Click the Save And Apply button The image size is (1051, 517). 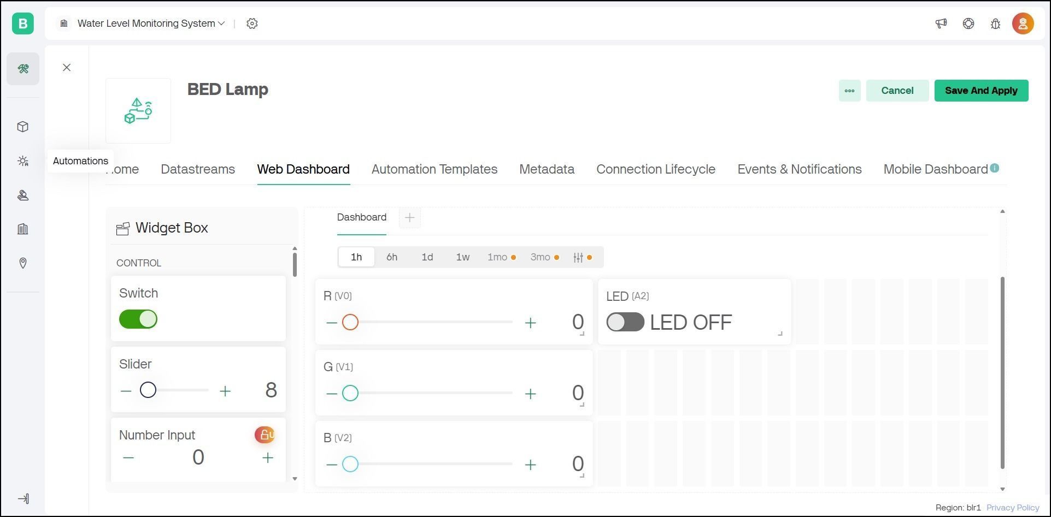pos(981,91)
